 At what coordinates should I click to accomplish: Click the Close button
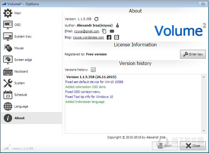193,146
